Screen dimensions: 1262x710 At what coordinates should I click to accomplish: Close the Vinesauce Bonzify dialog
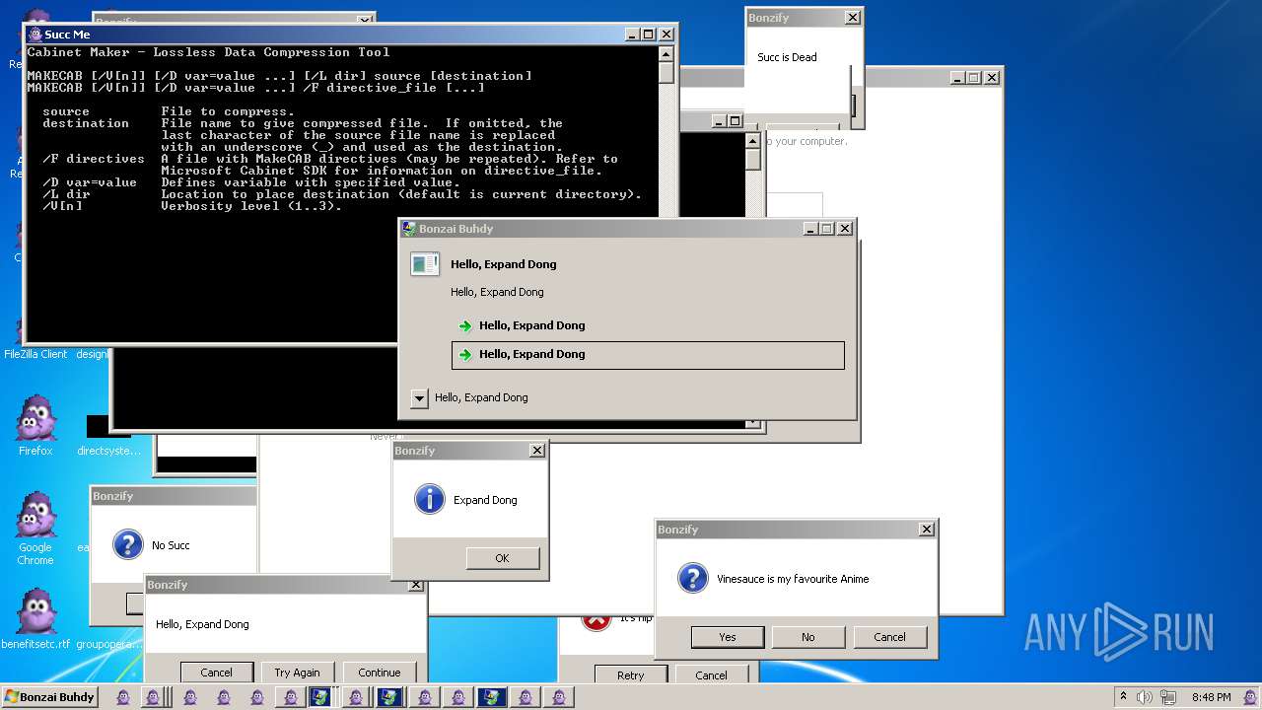(x=927, y=530)
